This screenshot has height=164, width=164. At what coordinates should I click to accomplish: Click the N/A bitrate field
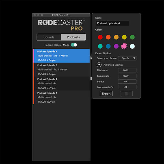pos(127,81)
